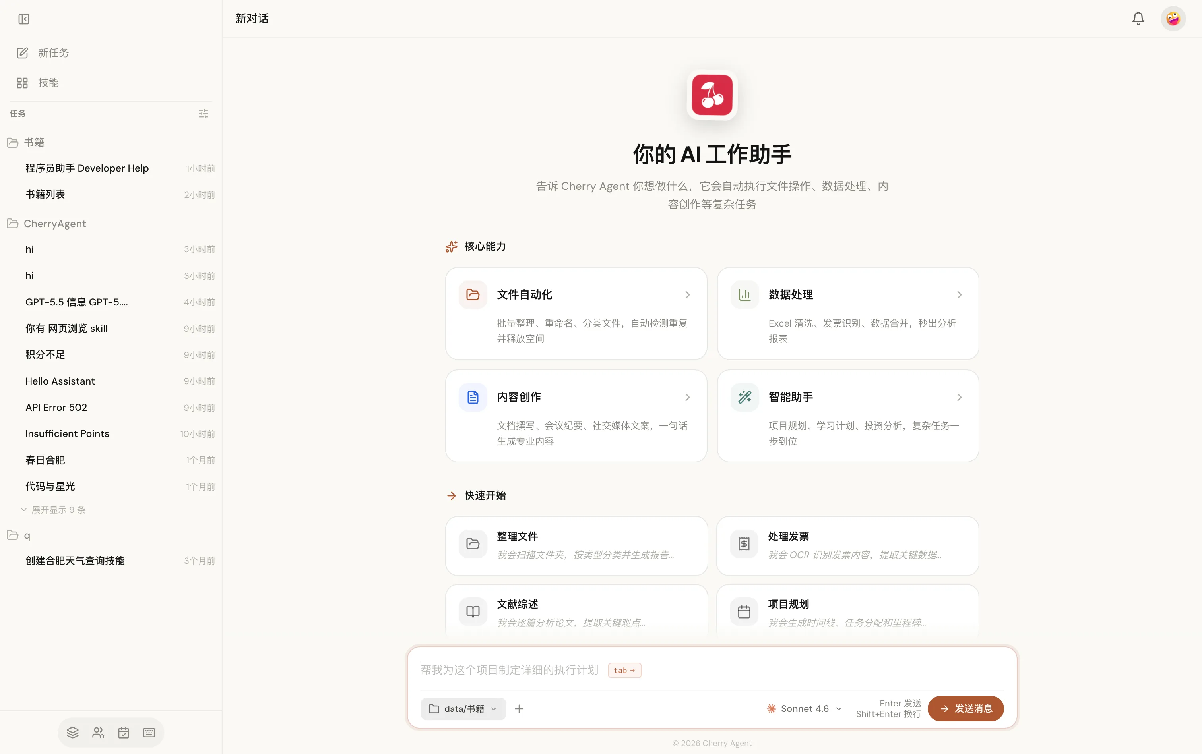Open the task filter settings icon
This screenshot has height=754, width=1202.
[x=203, y=114]
